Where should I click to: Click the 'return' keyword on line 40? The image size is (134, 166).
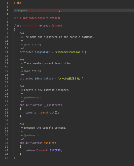(x=30, y=150)
